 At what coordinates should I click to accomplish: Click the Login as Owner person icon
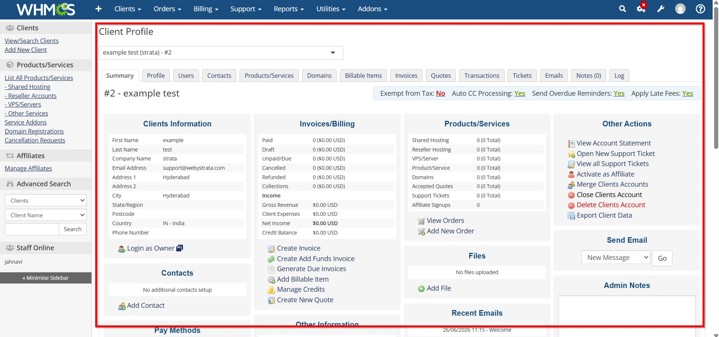[121, 249]
